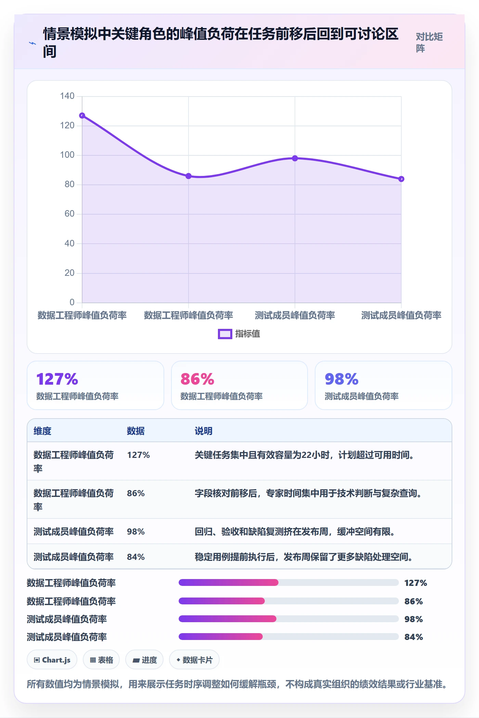Open the 127% stat card
Image resolution: width=479 pixels, height=718 pixels.
[x=95, y=385]
